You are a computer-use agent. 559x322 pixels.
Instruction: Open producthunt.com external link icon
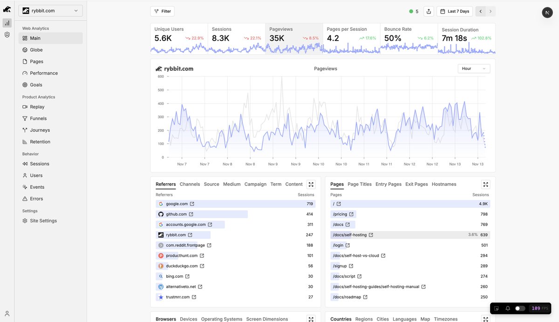202,256
